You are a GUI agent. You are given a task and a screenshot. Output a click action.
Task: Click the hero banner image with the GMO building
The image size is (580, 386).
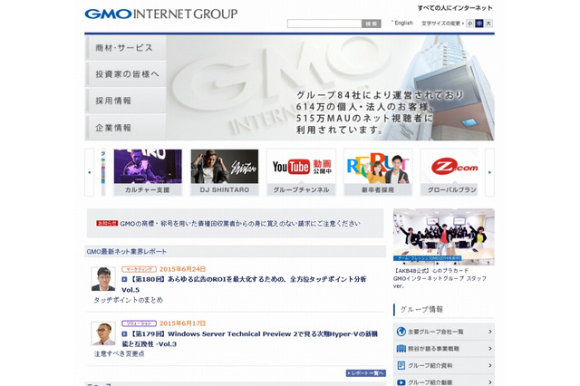coord(330,88)
